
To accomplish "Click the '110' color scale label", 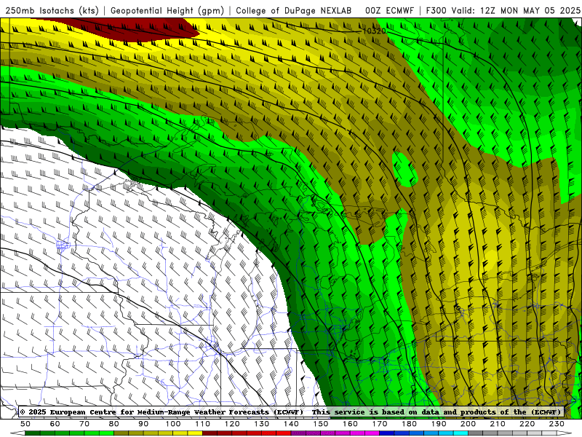I will (x=202, y=424).
